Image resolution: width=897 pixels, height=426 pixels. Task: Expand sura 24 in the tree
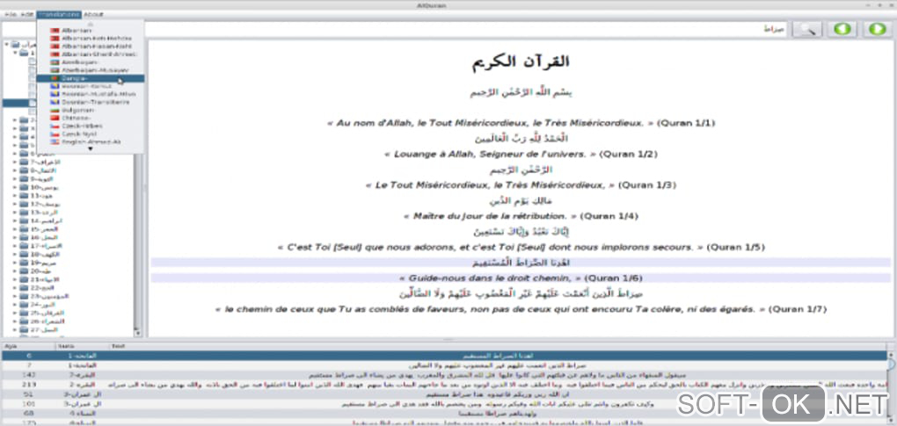point(15,305)
